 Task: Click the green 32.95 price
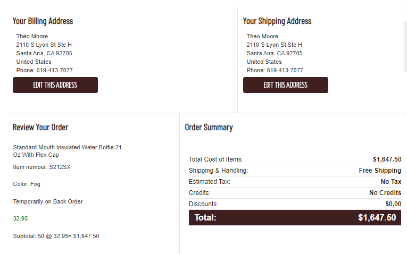[20, 218]
